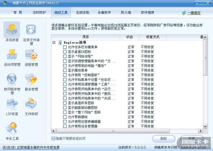Click the Explorer选项 group icon
Screen dimensions: 213x151
coord(60,42)
